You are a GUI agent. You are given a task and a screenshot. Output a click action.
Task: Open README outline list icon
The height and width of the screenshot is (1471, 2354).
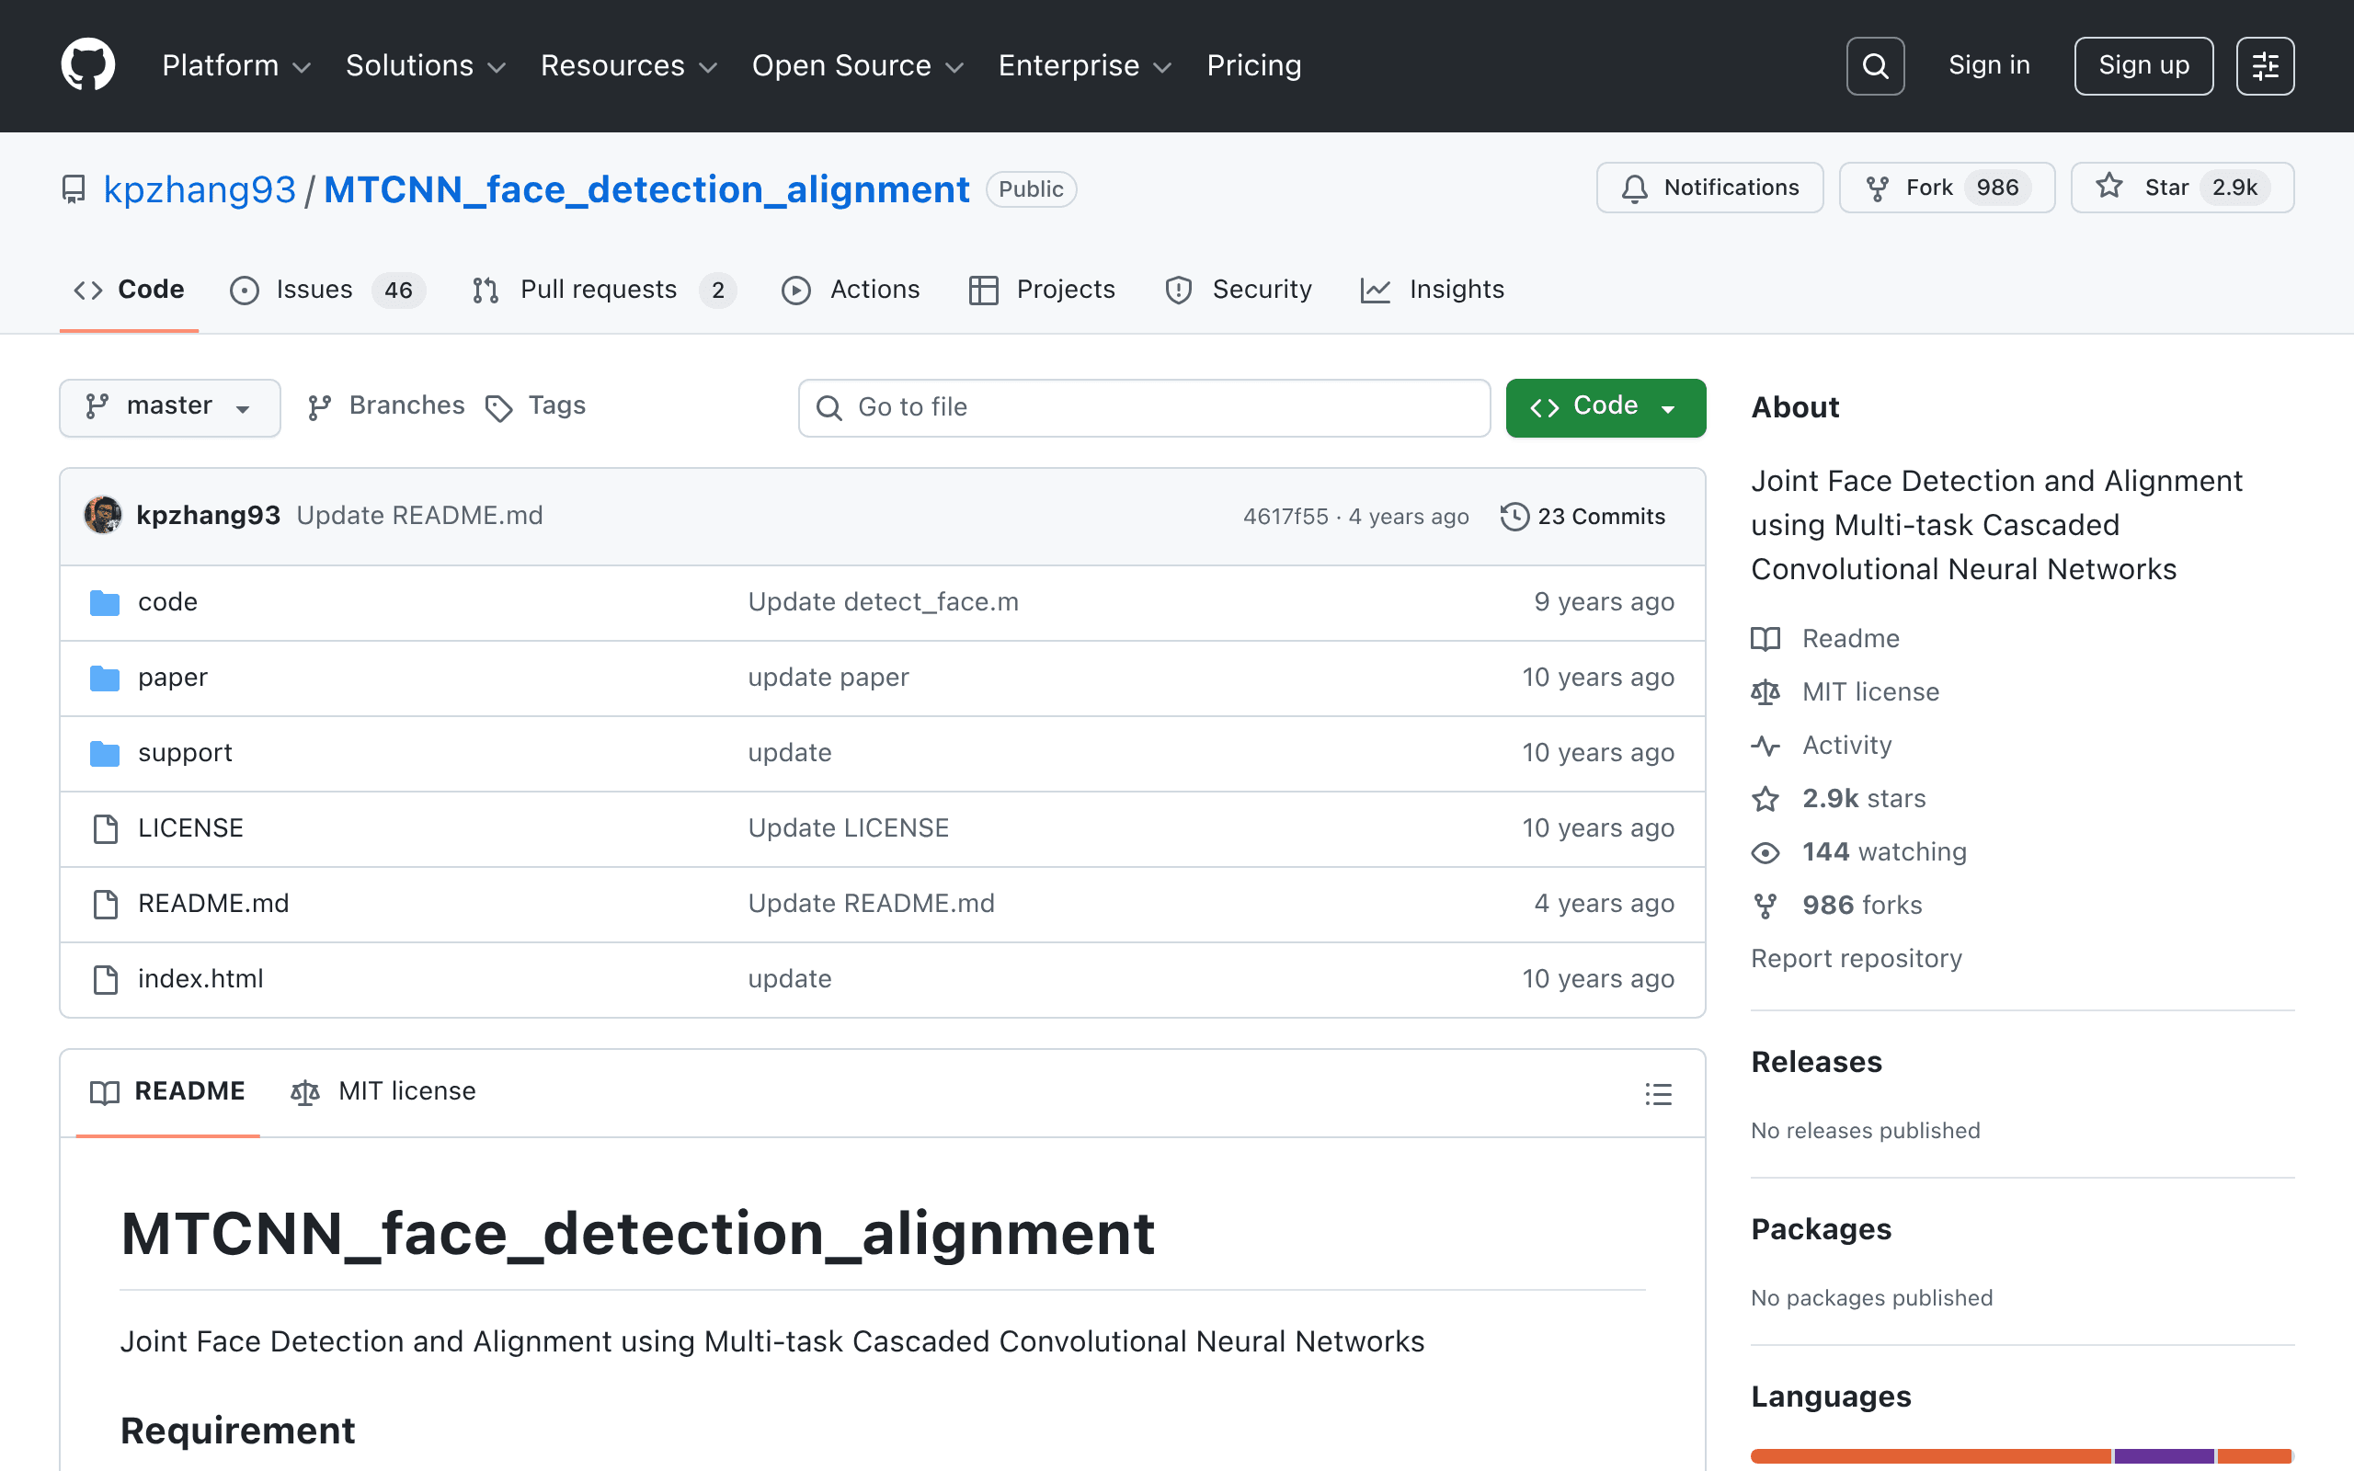pos(1658,1093)
